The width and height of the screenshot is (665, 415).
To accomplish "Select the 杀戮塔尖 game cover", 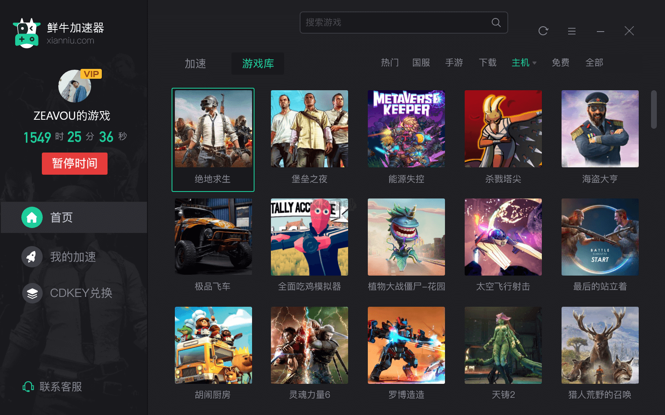I will click(x=503, y=129).
